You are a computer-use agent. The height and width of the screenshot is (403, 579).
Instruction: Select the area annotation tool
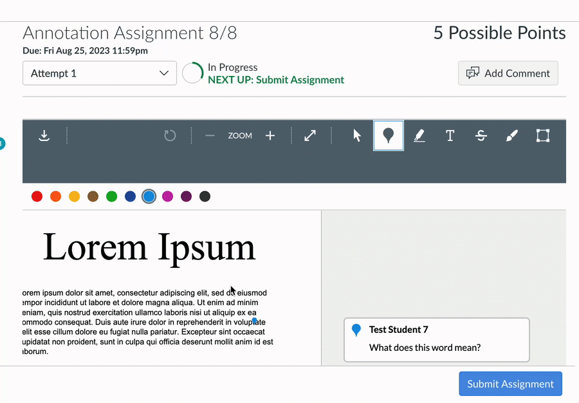point(542,135)
